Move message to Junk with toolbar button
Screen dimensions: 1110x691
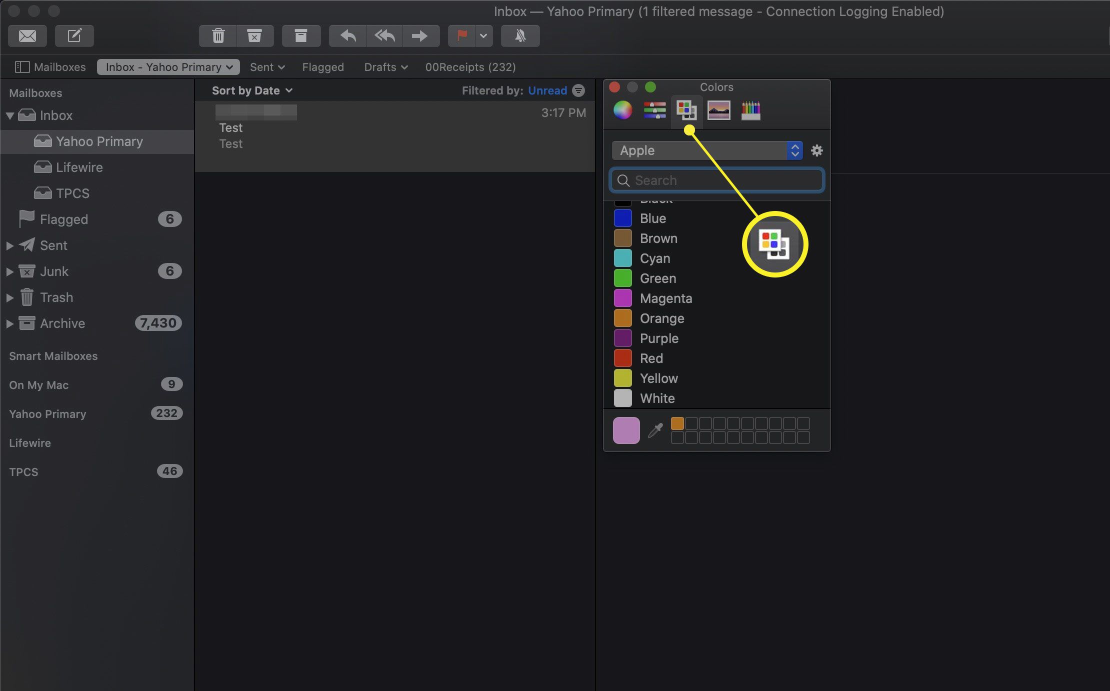255,36
